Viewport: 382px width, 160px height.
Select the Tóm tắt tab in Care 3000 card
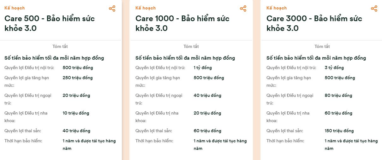point(322,46)
